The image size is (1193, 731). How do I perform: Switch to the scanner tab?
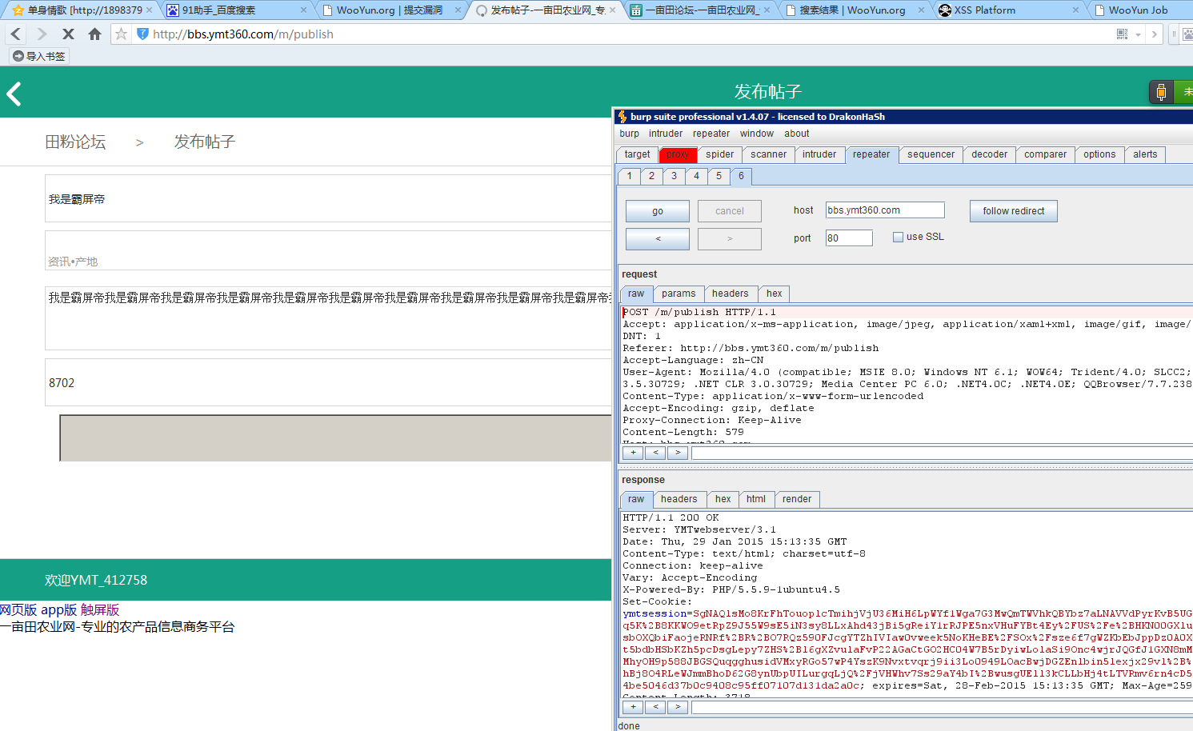point(769,154)
